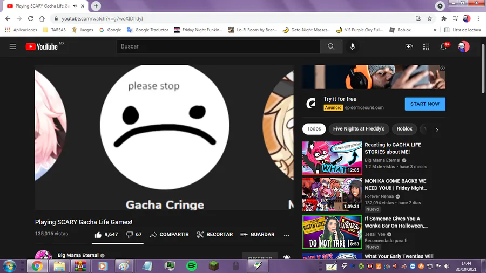
Task: Click the system tray volume icon
Action: [447, 266]
